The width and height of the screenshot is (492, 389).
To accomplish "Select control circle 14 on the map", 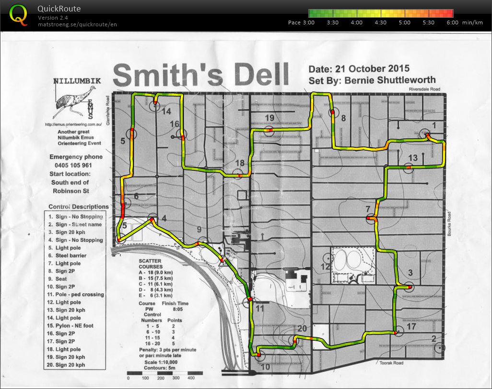I will tap(155, 106).
